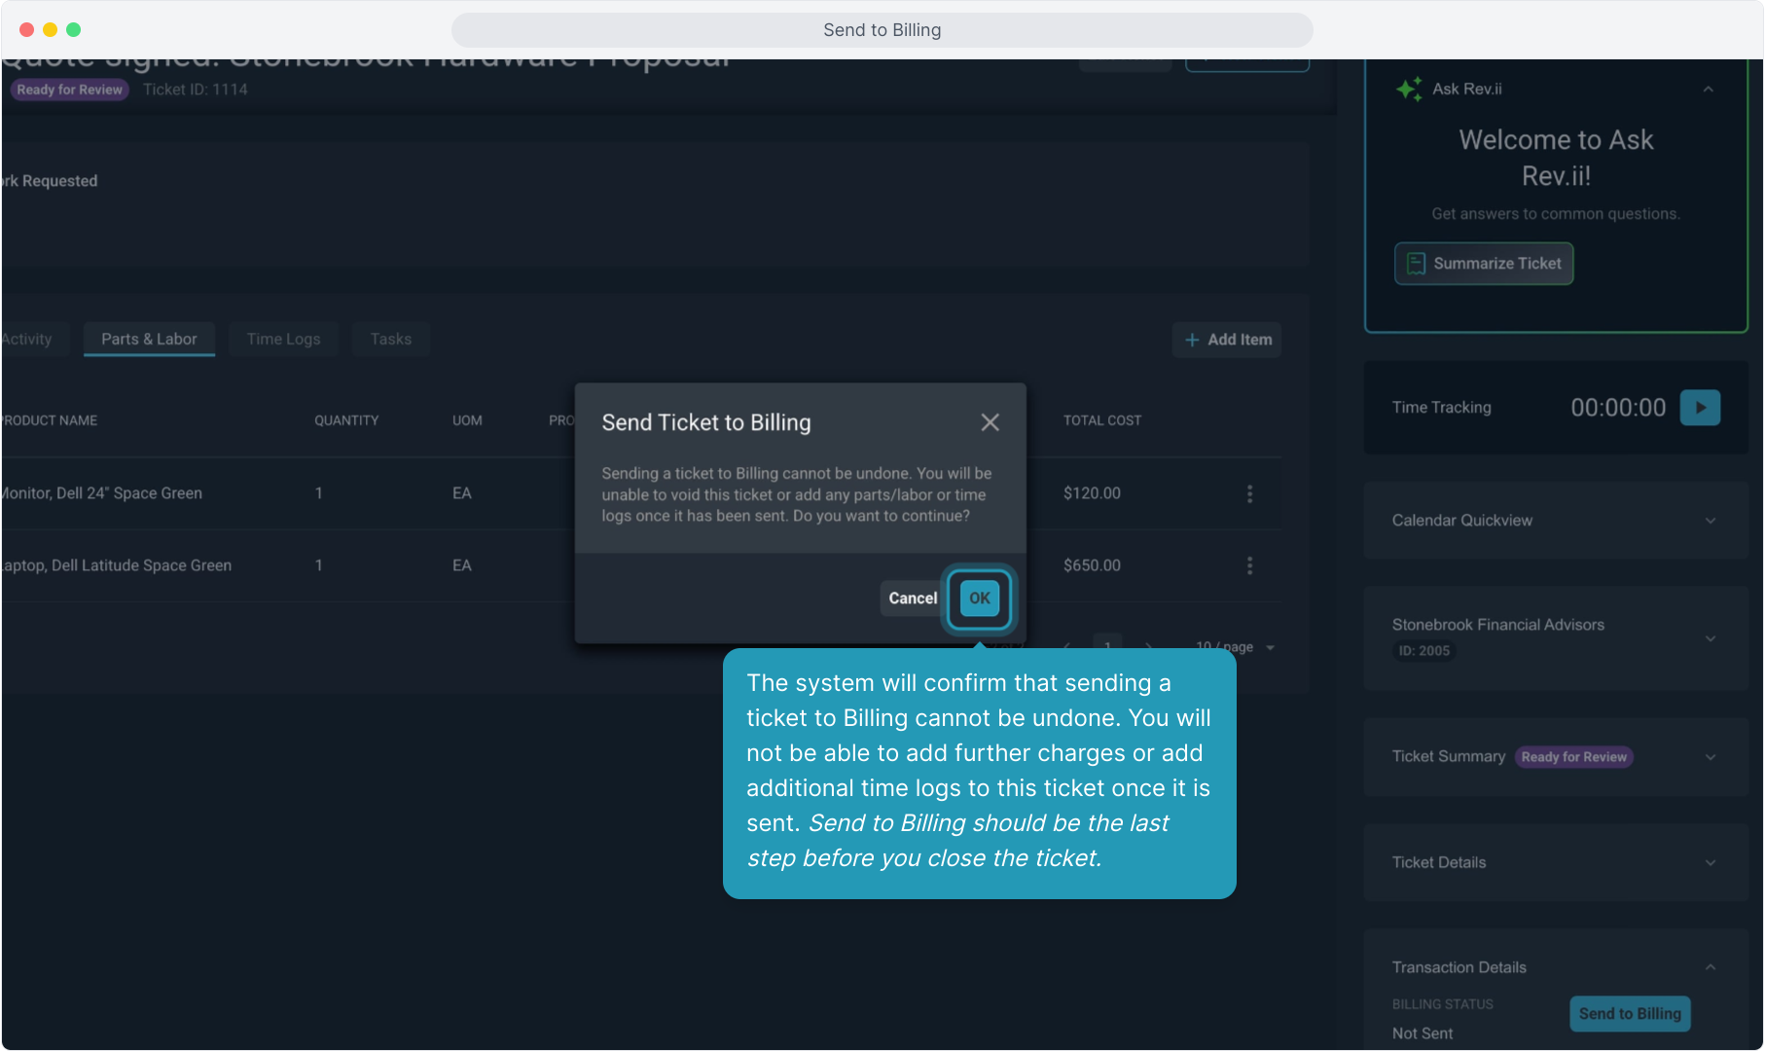The width and height of the screenshot is (1765, 1051).
Task: Click the Add Item button
Action: 1227,340
